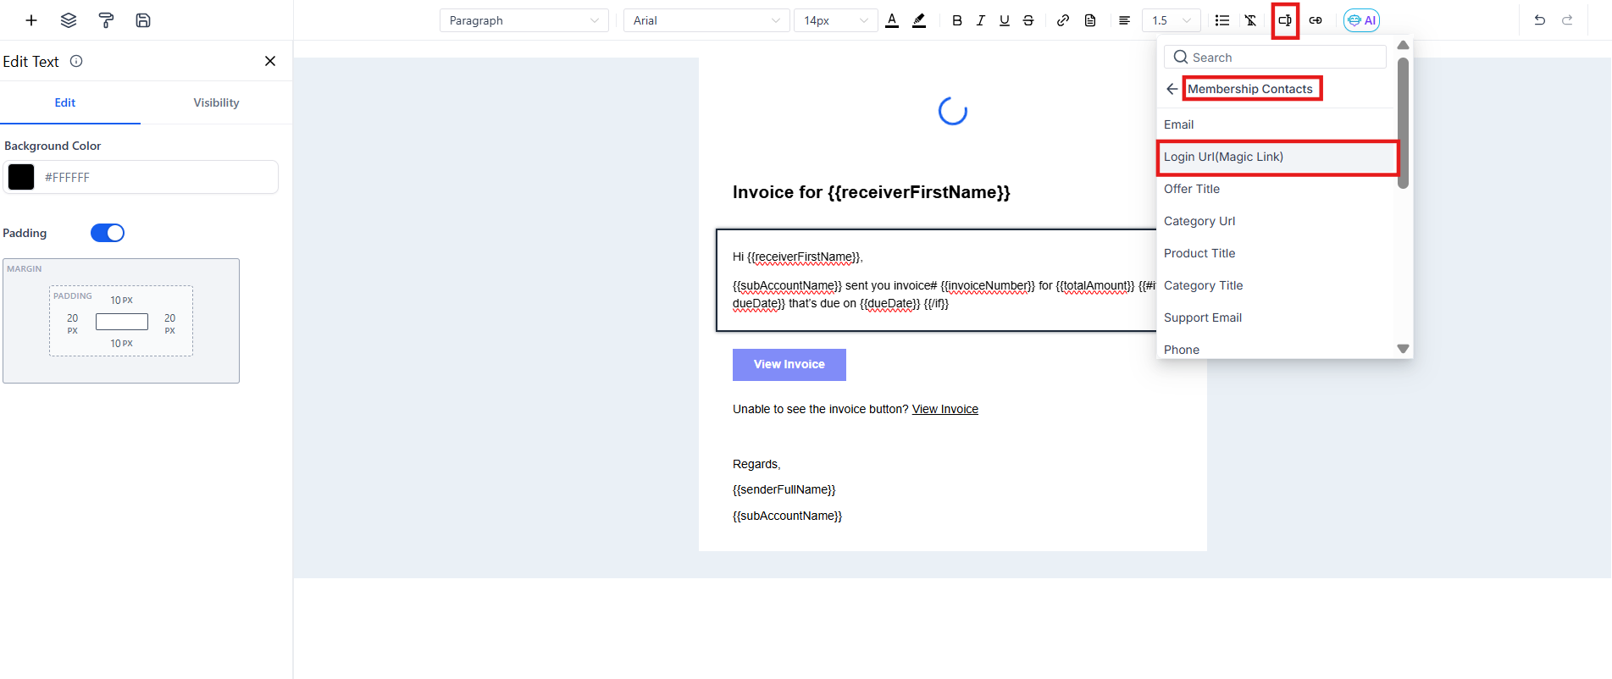Expand the Arial font family dropdown
Viewport: 1612px width, 679px height.
click(706, 20)
